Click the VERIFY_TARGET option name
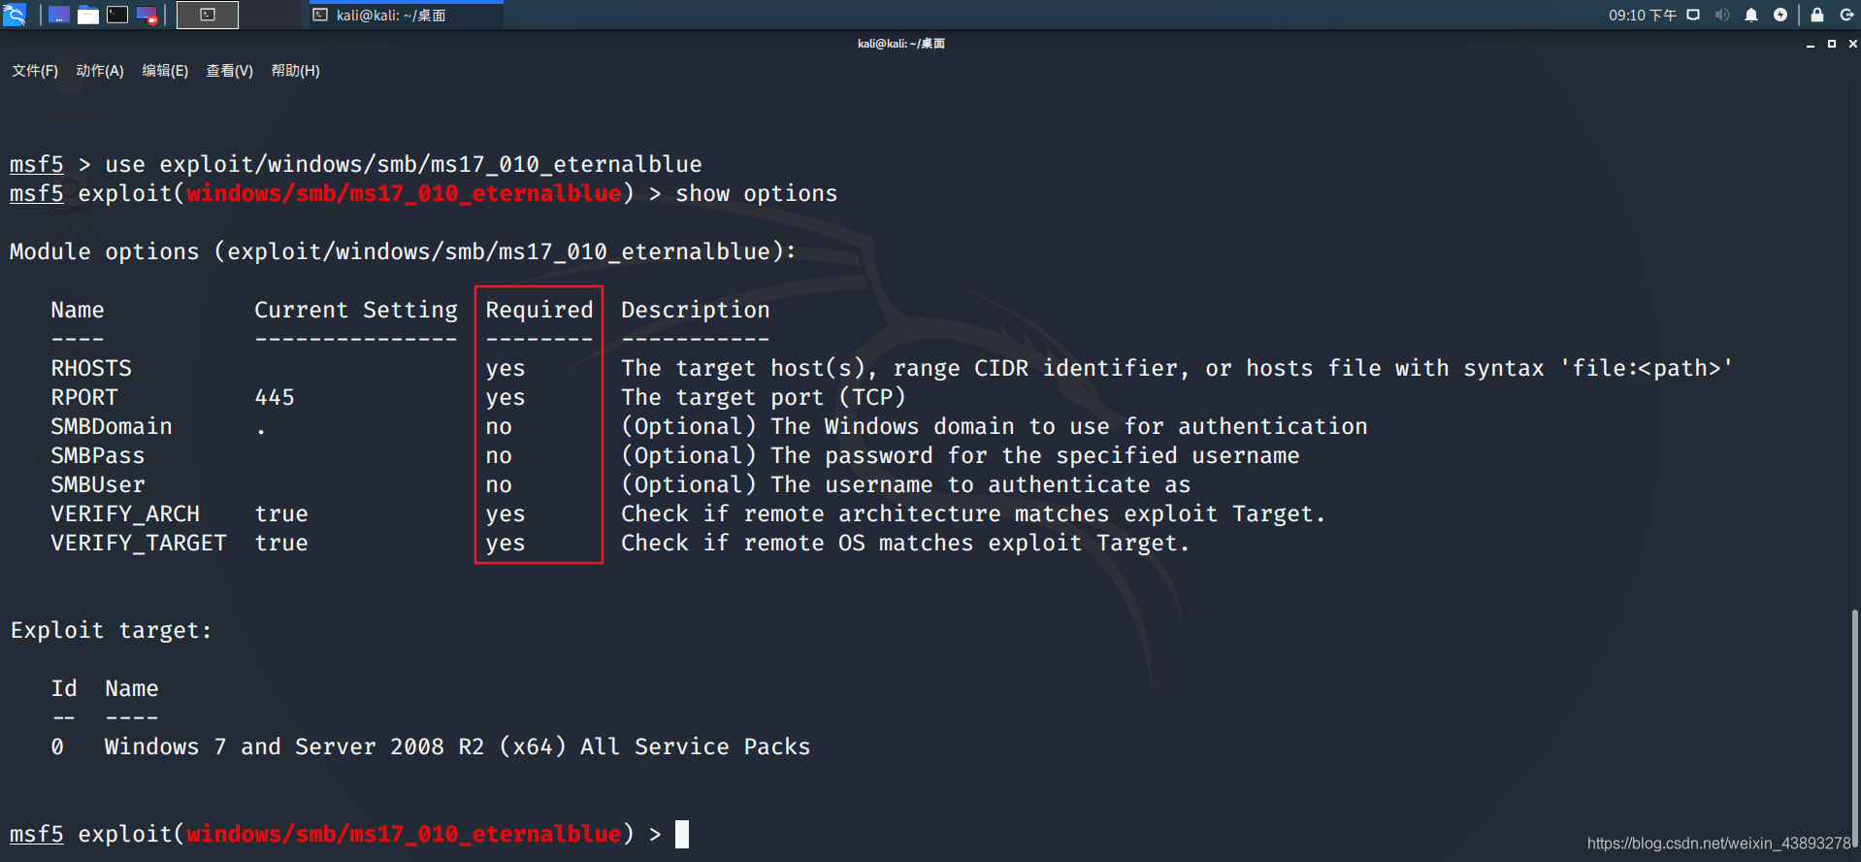Image resolution: width=1861 pixels, height=862 pixels. pos(139,543)
